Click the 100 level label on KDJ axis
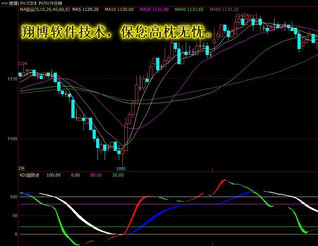The height and width of the screenshot is (246, 318). 13,197
